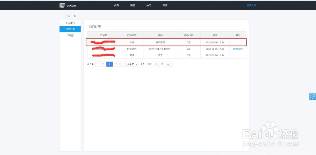
Task: Select the red-boxed 秒杀 order row
Action: pyautogui.click(x=167, y=42)
